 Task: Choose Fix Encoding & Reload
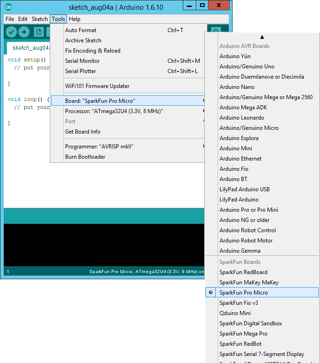[128, 50]
